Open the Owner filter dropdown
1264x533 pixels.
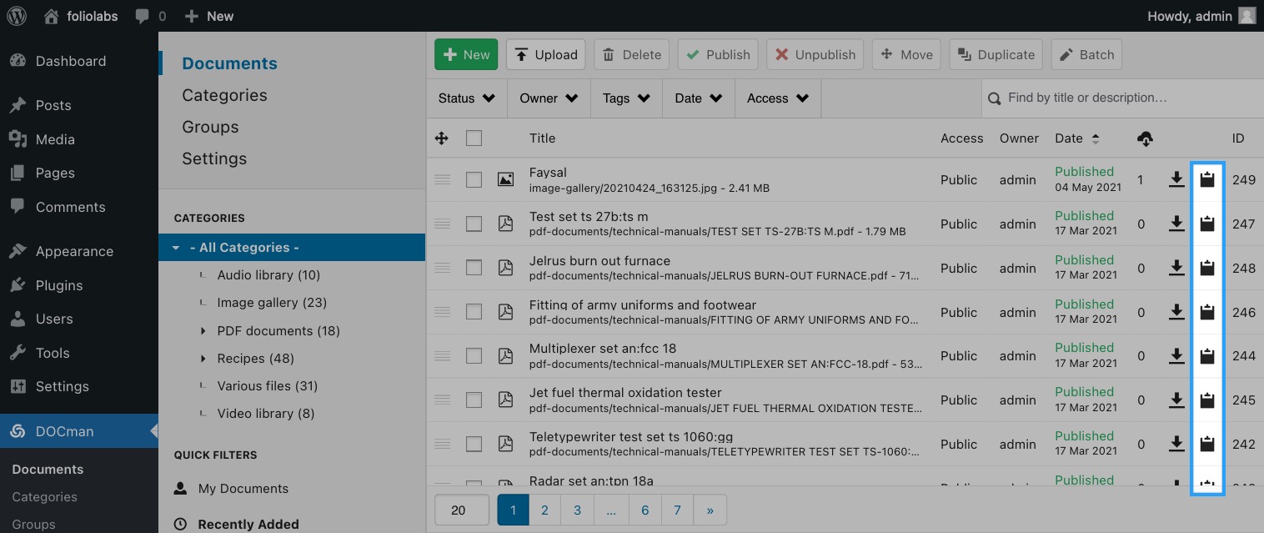pos(549,98)
